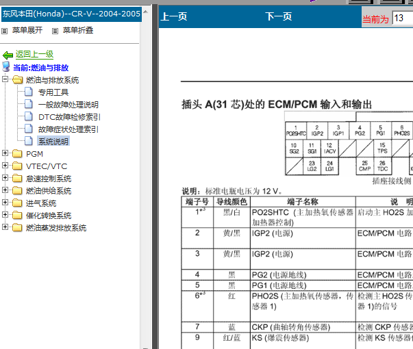
Task: Click 菜单折叠 to collapse all menus
Action: (x=78, y=30)
